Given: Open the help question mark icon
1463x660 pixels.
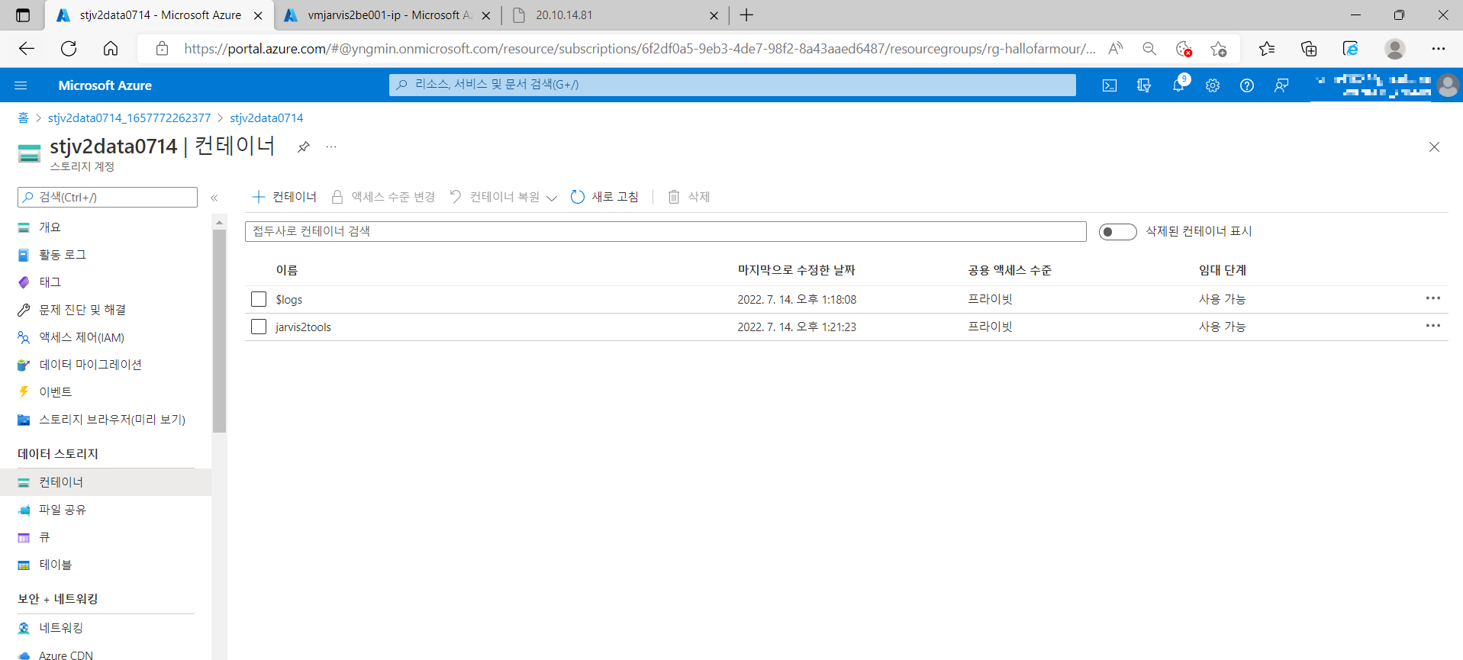Looking at the screenshot, I should point(1247,85).
